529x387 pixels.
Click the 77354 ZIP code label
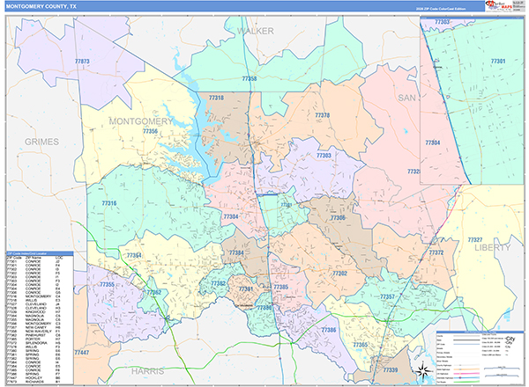[x=134, y=255]
